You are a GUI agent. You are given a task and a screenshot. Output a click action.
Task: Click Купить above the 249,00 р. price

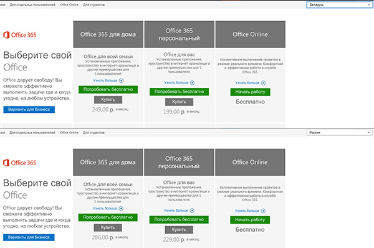click(108, 100)
